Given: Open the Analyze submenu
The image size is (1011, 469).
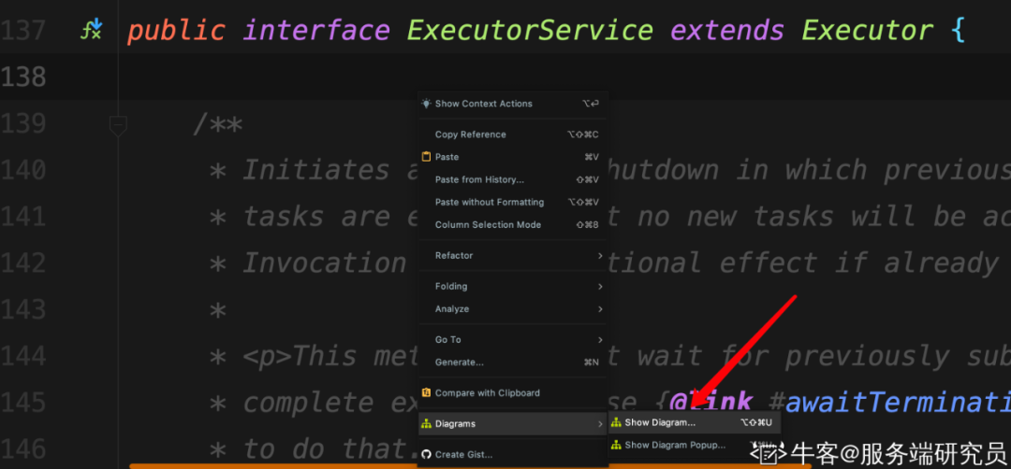Looking at the screenshot, I should [452, 309].
